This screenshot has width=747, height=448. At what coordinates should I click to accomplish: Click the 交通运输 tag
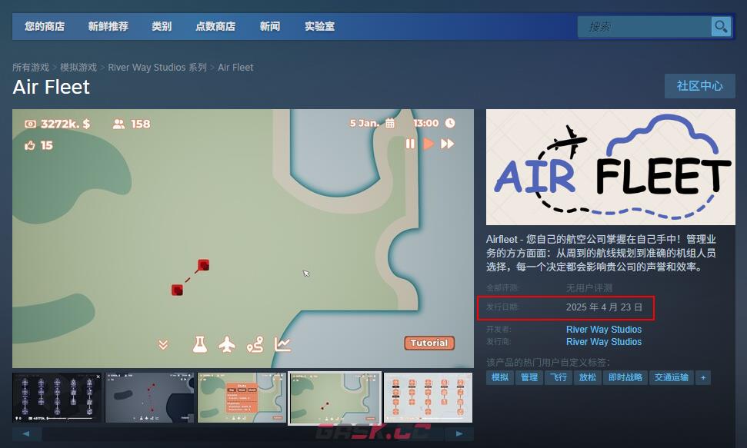point(672,377)
